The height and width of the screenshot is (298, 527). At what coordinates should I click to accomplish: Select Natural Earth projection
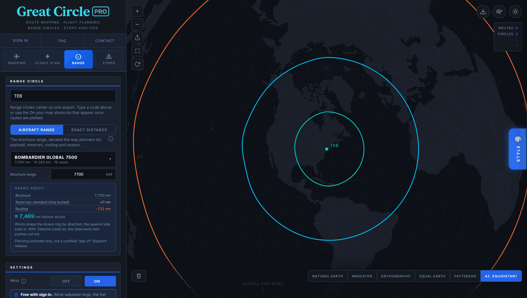point(328,276)
